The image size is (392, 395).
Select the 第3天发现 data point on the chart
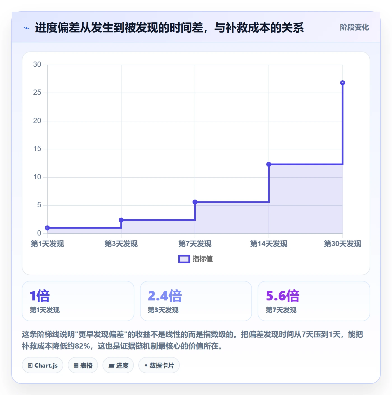click(121, 220)
